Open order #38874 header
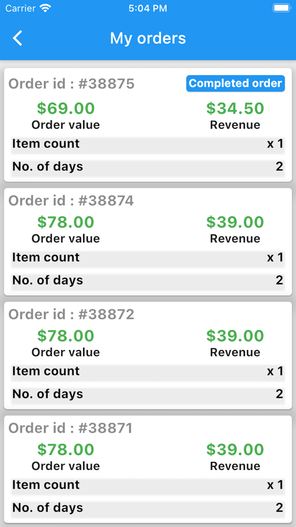 [x=71, y=200]
